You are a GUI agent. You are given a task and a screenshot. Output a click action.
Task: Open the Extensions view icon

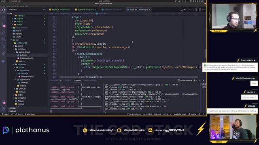[3, 39]
